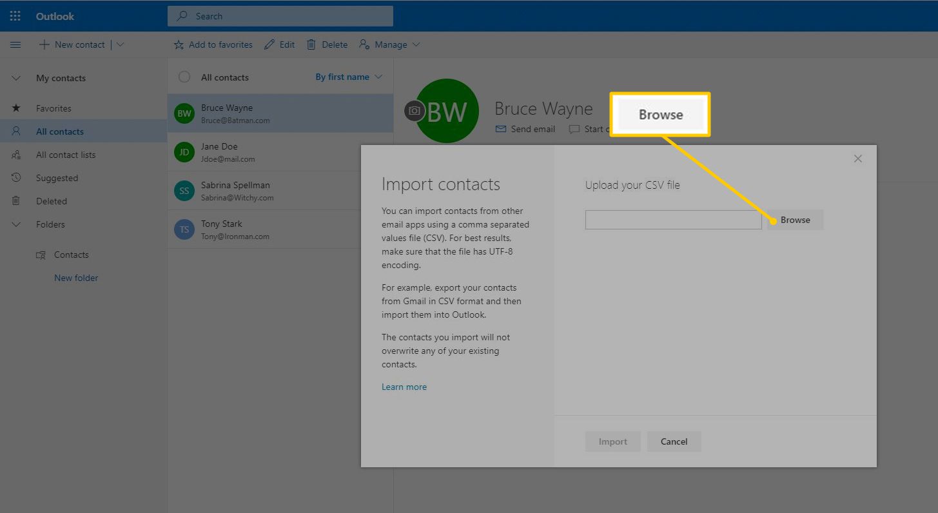Click the Contacts folder icon
This screenshot has height=513, width=938.
tap(41, 255)
